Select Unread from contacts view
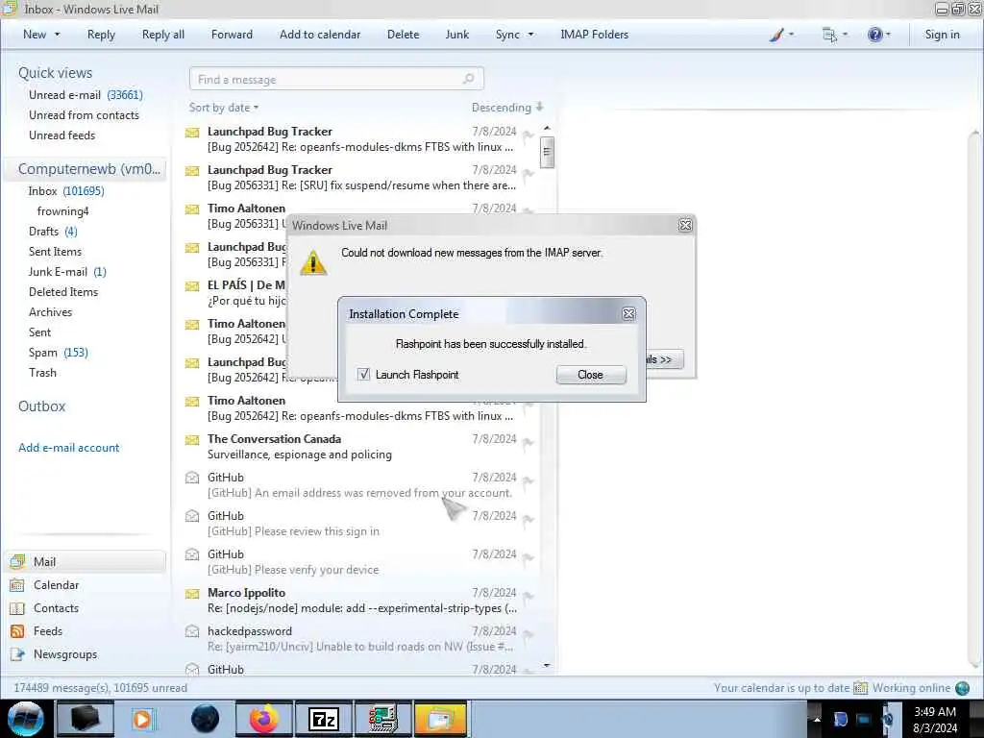 coord(84,115)
